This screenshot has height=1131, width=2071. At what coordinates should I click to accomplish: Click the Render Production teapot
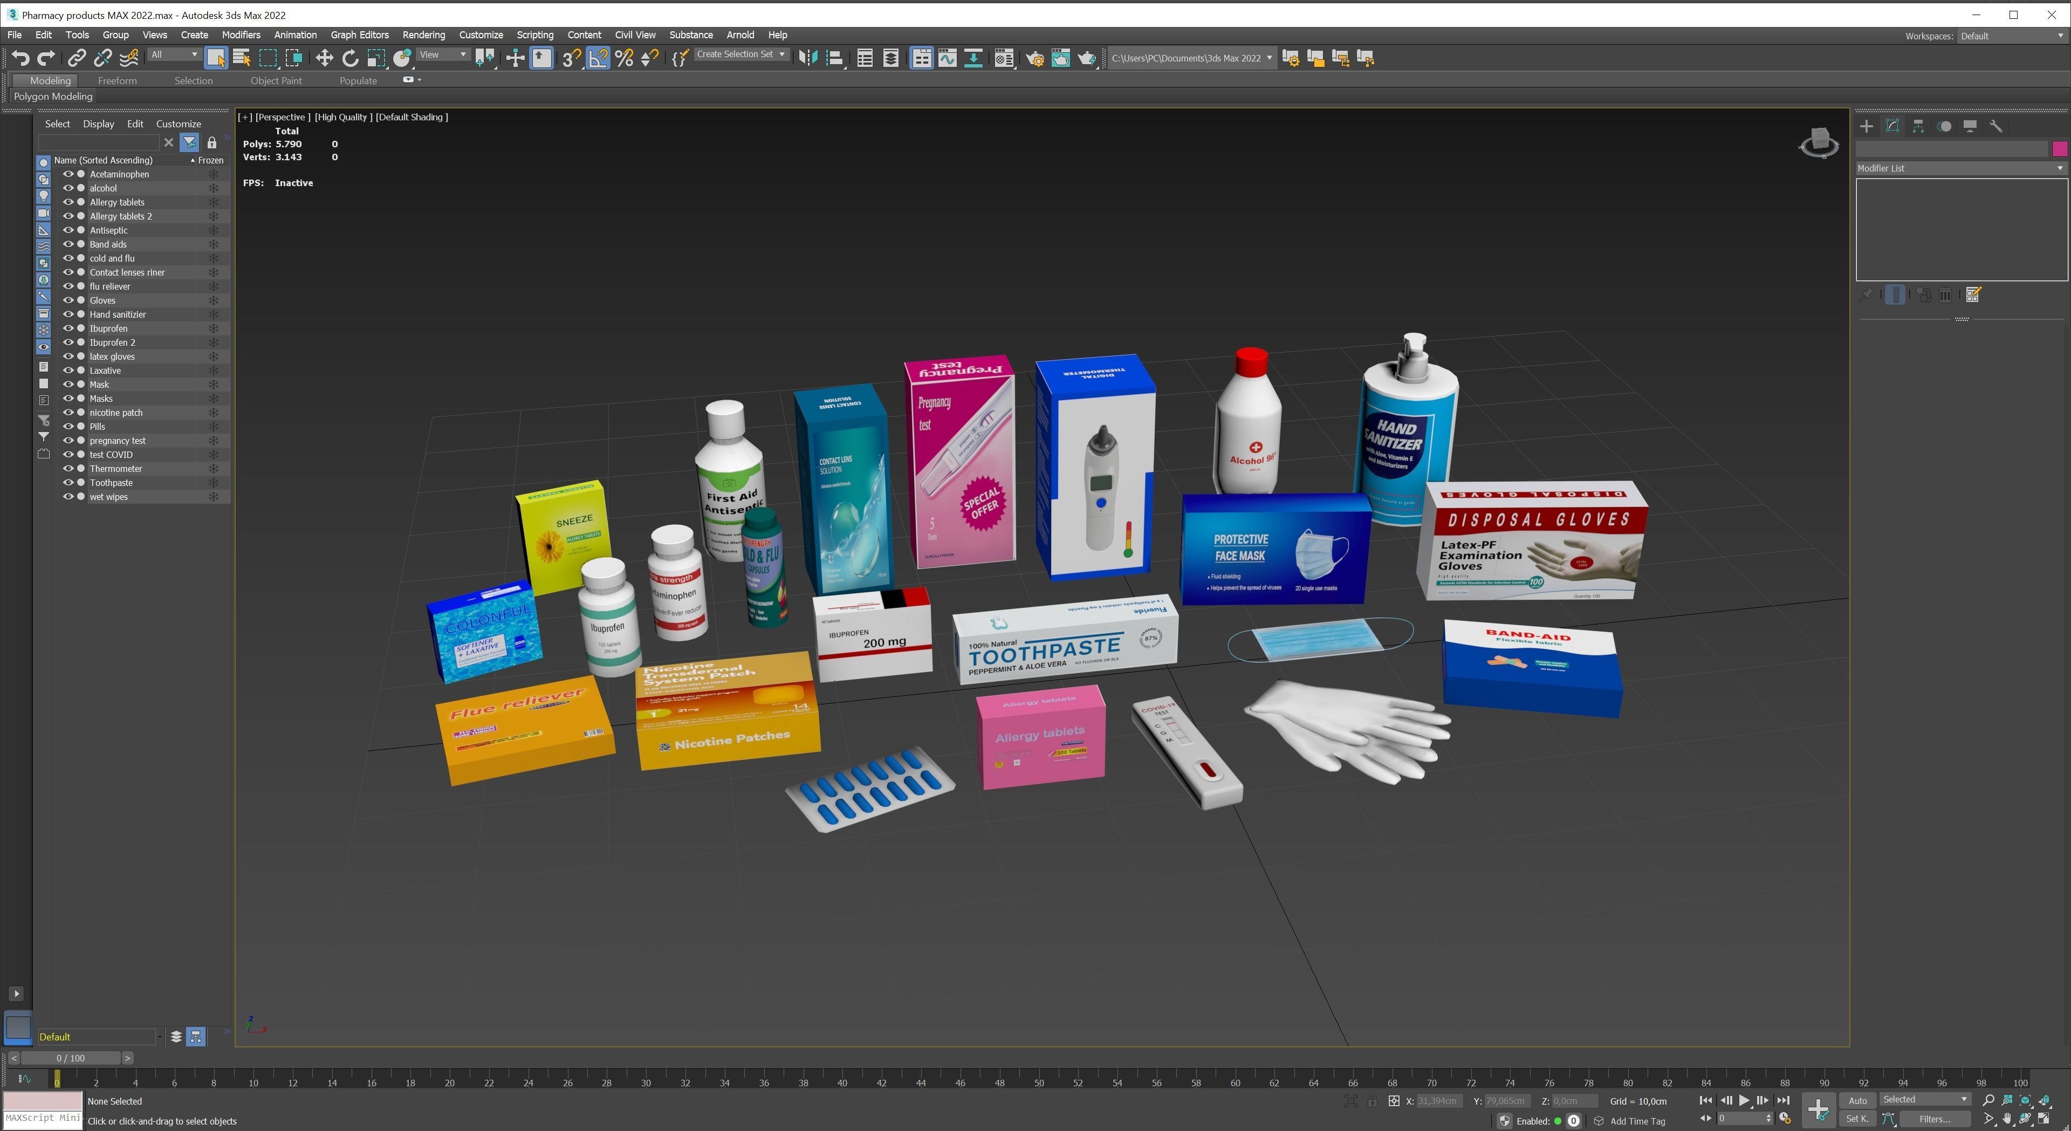pos(1087,58)
